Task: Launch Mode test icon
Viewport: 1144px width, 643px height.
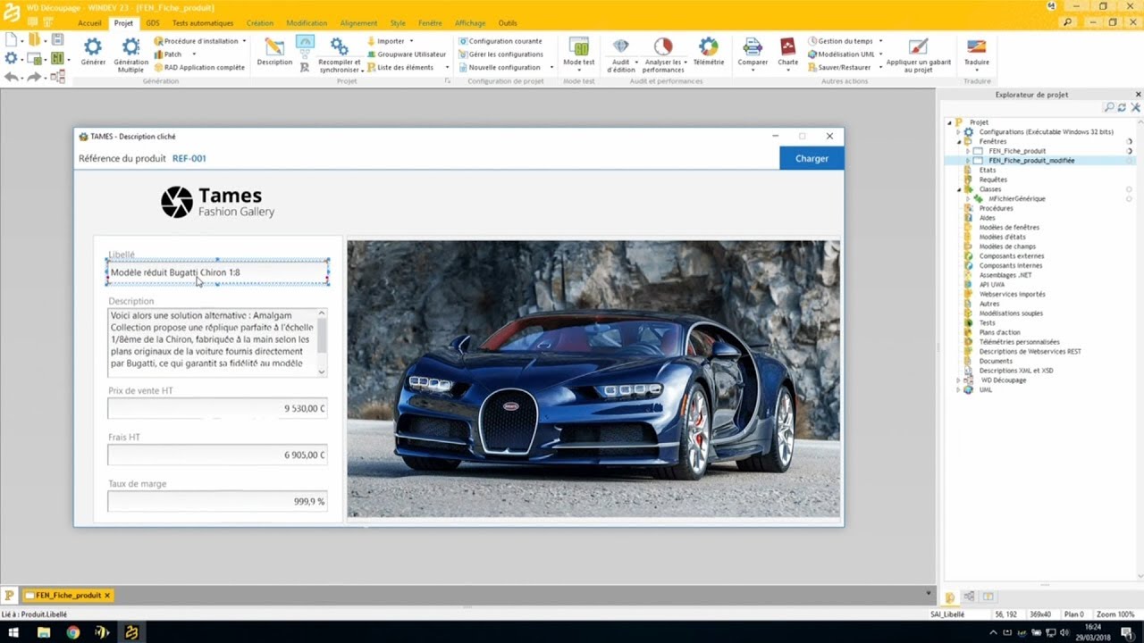Action: pos(579,47)
